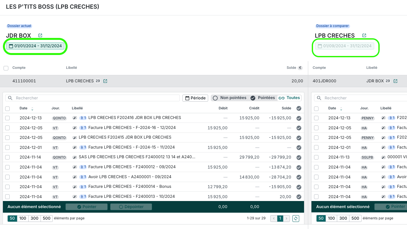Viewport: 407px width, 229px height.
Task: Select checkbox for Facture F2400014 Bonus row
Action: 7,187
